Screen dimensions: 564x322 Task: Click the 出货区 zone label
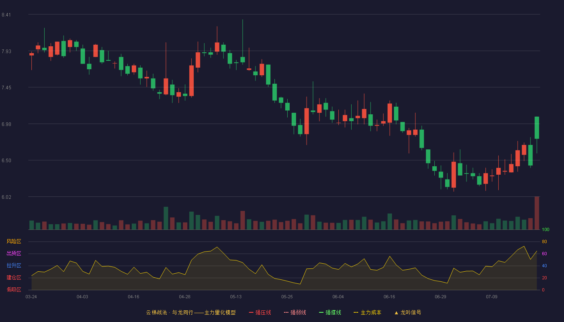(x=14, y=254)
